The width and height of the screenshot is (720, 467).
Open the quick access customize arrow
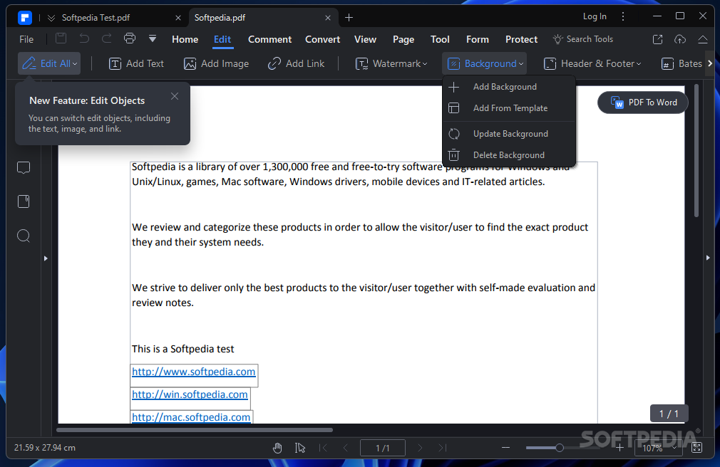point(153,38)
